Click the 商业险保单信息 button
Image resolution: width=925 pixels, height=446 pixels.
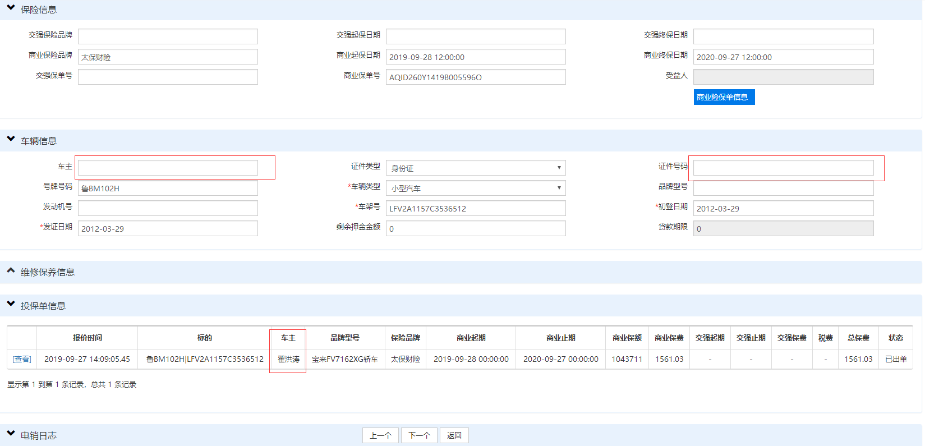724,97
